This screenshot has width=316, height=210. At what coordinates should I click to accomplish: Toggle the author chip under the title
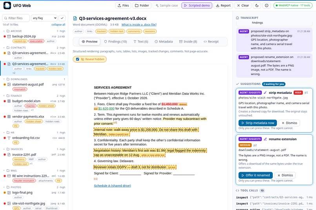coord(78,31)
